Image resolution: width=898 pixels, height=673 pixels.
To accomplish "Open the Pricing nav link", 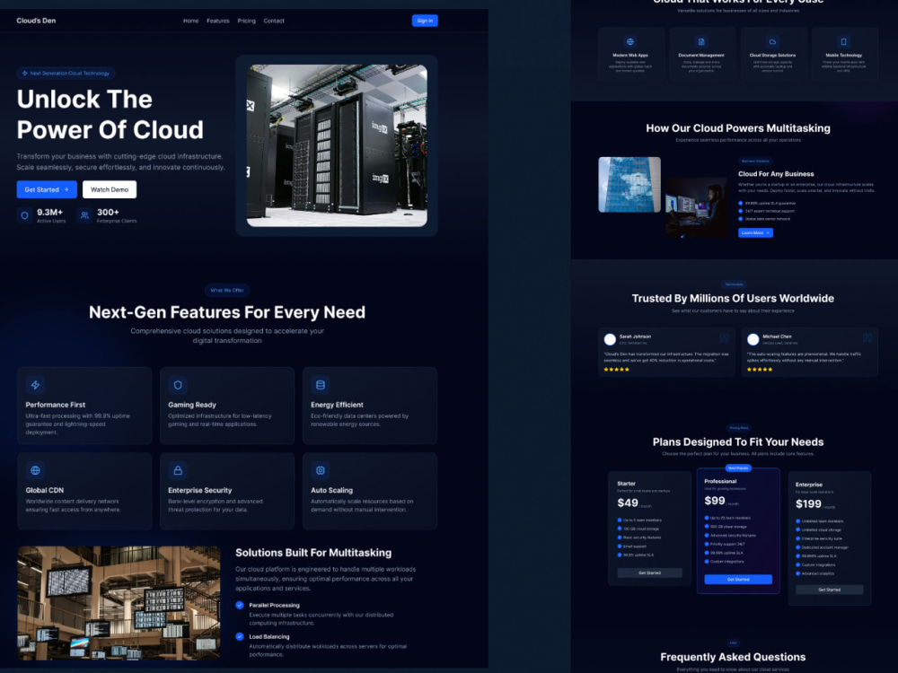I will point(246,21).
